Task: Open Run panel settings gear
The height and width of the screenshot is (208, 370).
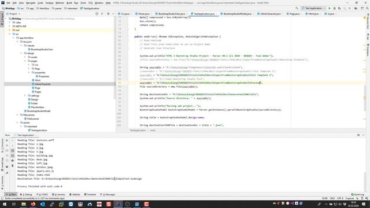Action: tap(358, 135)
